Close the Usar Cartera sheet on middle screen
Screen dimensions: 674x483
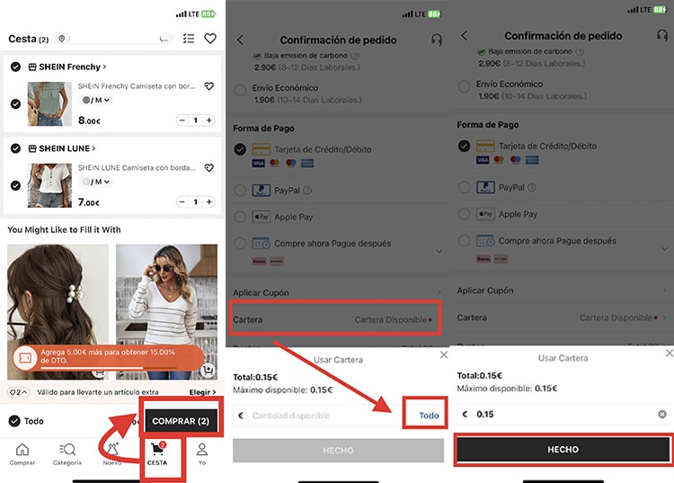pos(444,355)
